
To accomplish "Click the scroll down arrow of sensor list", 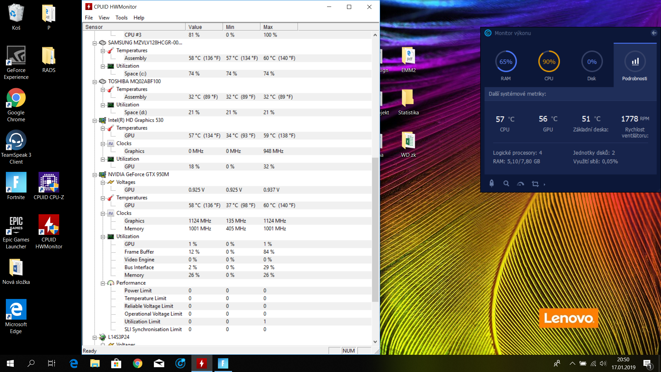I will 375,342.
